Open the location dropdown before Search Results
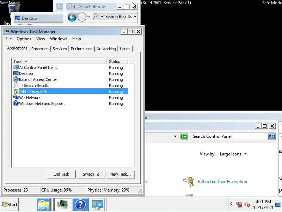 click(x=102, y=17)
